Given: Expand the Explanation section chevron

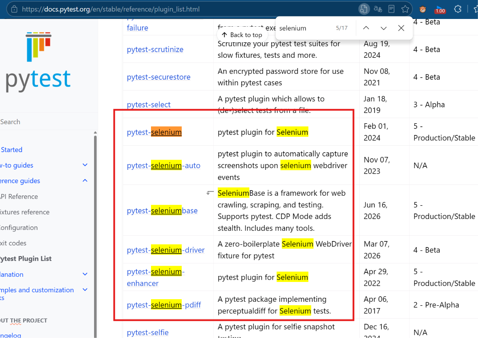Looking at the screenshot, I should point(85,274).
